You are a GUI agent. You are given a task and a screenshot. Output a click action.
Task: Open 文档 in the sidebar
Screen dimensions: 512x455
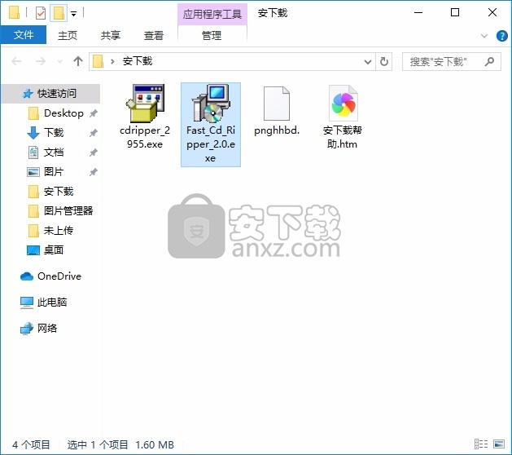click(x=46, y=152)
